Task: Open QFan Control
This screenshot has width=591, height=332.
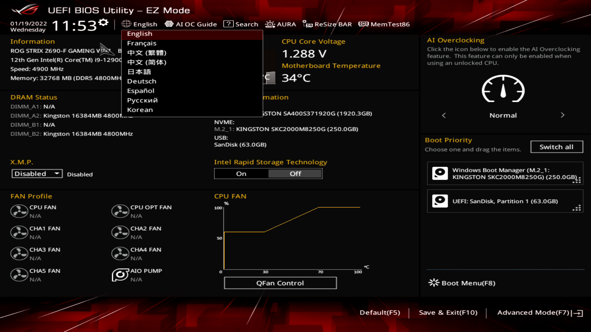Action: 280,283
